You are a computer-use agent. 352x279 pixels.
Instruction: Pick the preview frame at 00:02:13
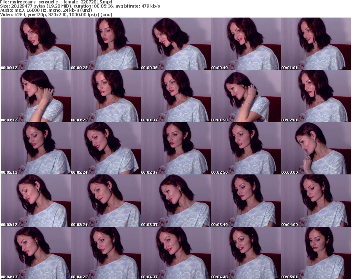click(36, 149)
